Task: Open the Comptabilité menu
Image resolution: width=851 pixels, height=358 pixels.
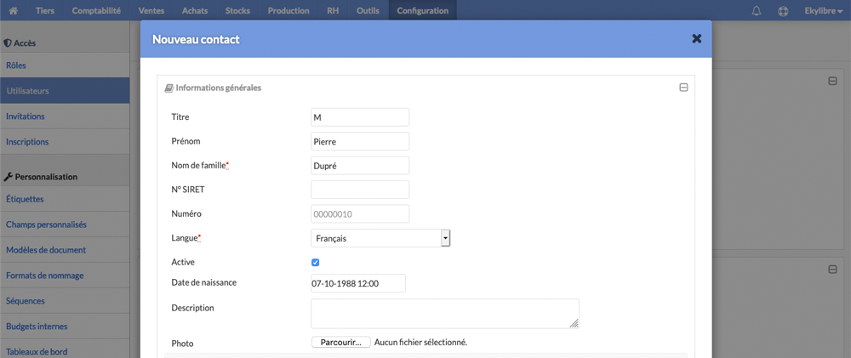Action: [x=96, y=11]
